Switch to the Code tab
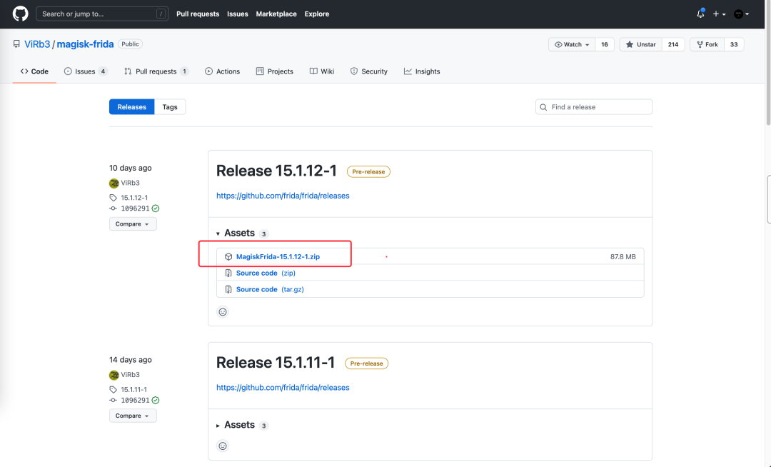 (x=34, y=71)
